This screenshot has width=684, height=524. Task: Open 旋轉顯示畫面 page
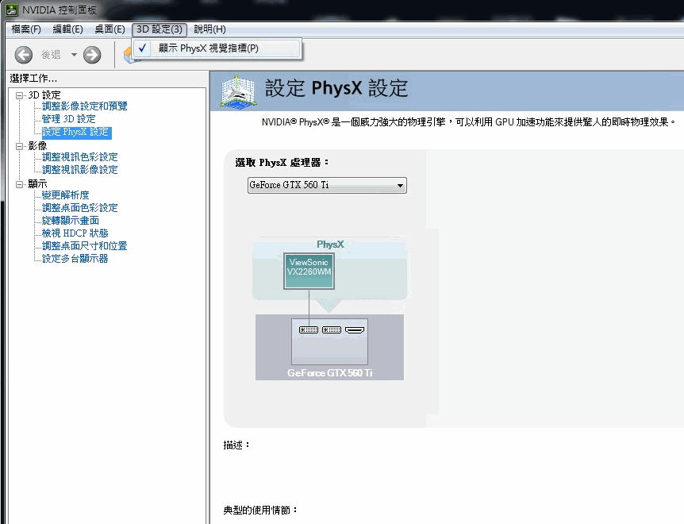pos(71,221)
